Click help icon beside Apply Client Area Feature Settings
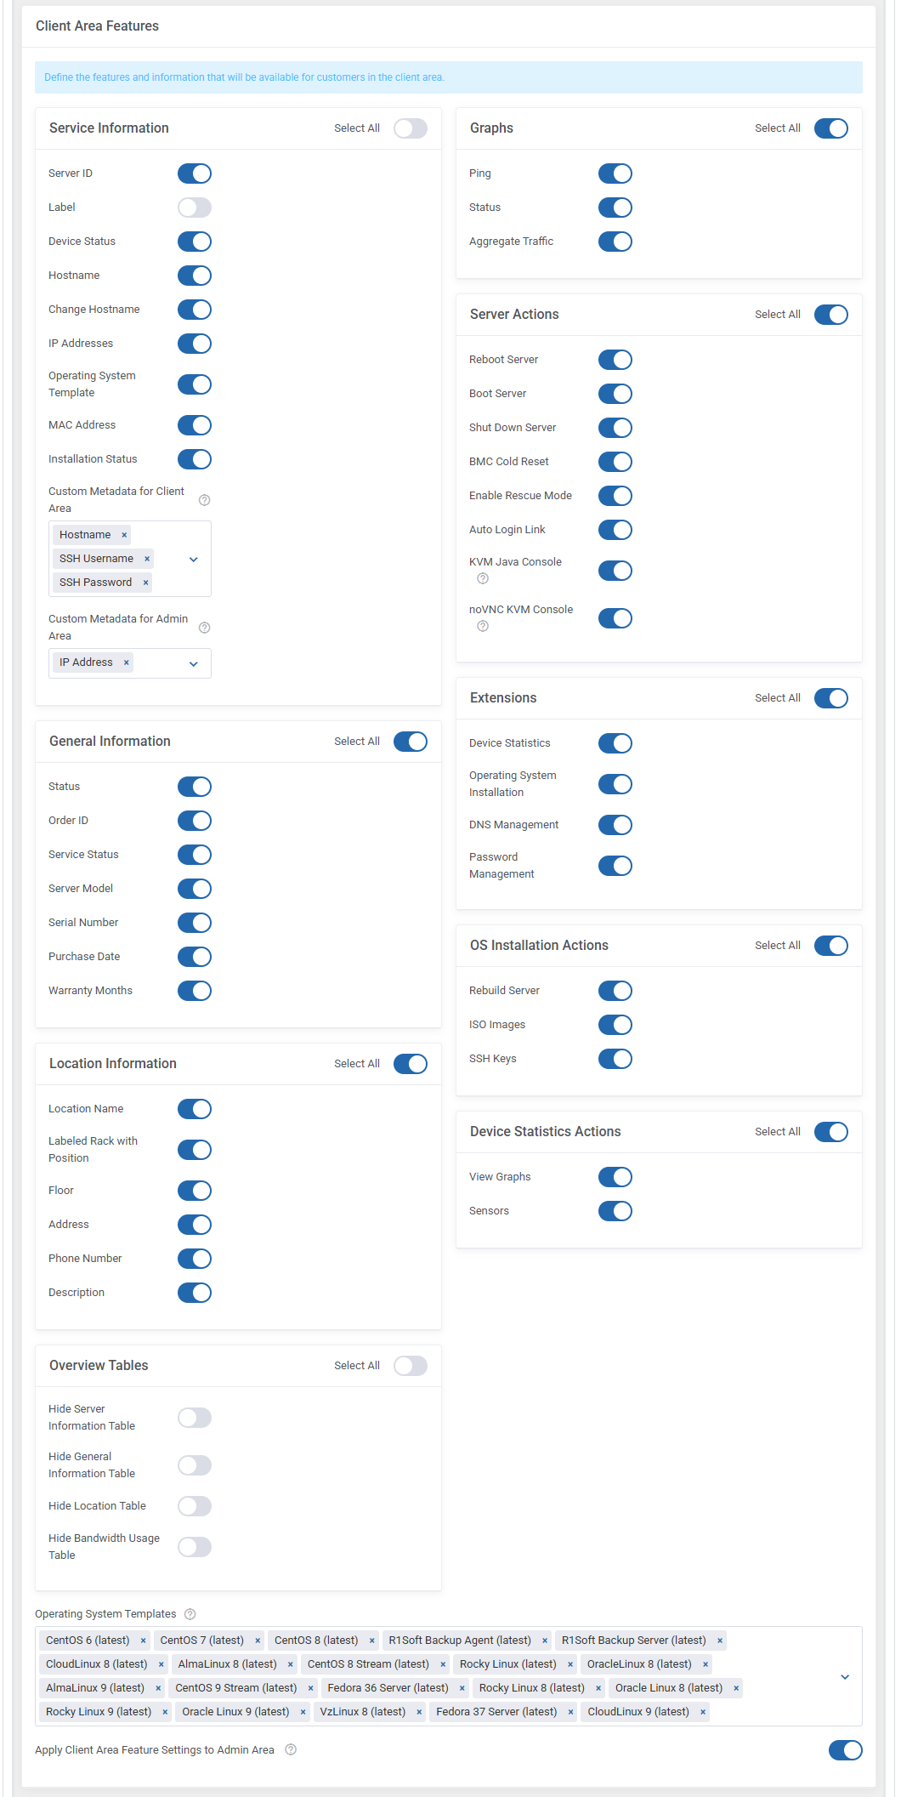The width and height of the screenshot is (901, 1797). pyautogui.click(x=291, y=1749)
